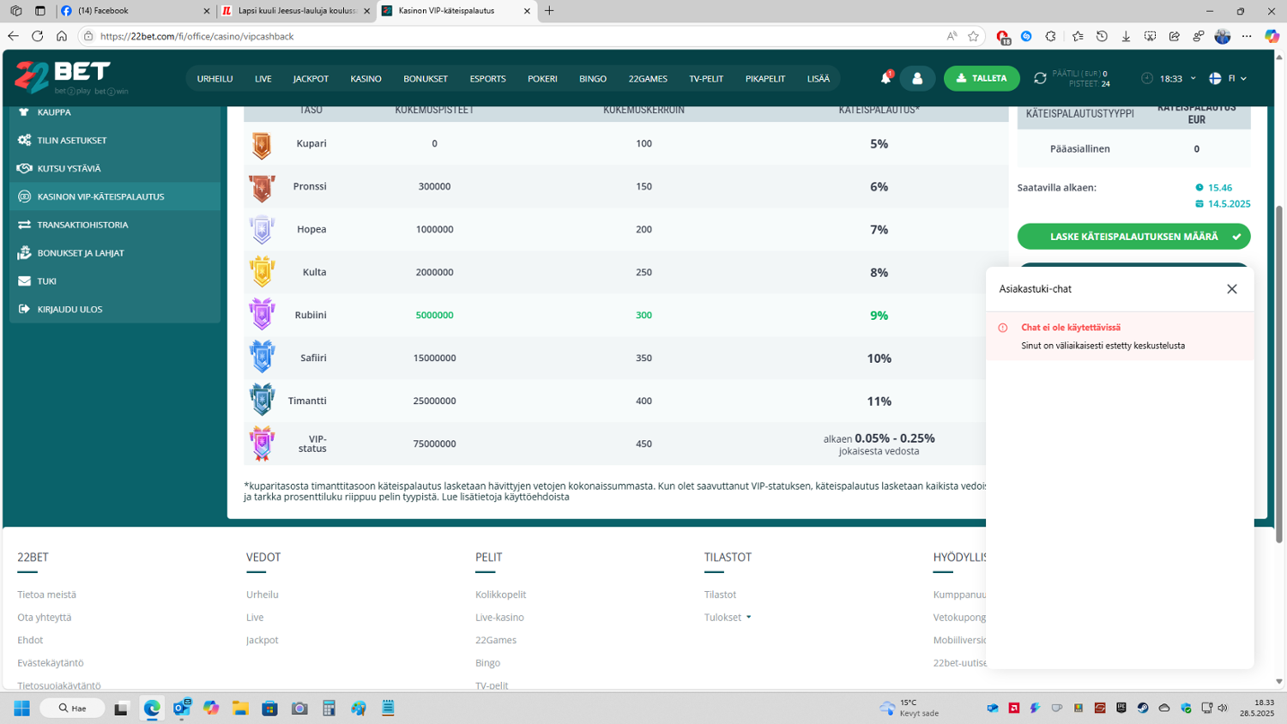The image size is (1287, 724).
Task: Click the VIP-status crown badge icon
Action: (262, 443)
